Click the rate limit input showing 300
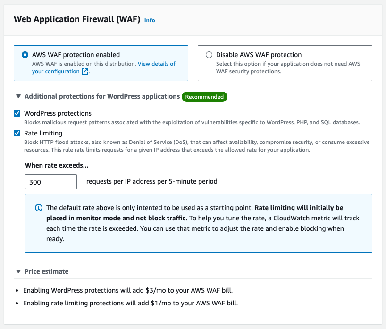 (50, 181)
